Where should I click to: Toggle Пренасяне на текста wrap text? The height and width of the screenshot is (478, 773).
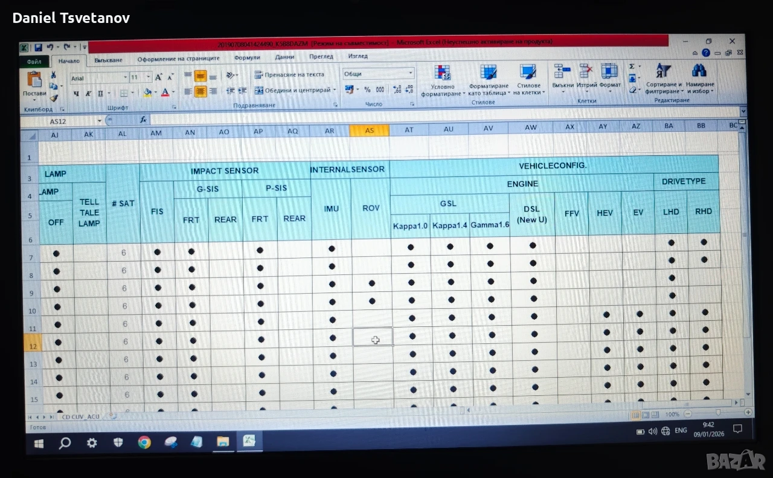click(289, 74)
